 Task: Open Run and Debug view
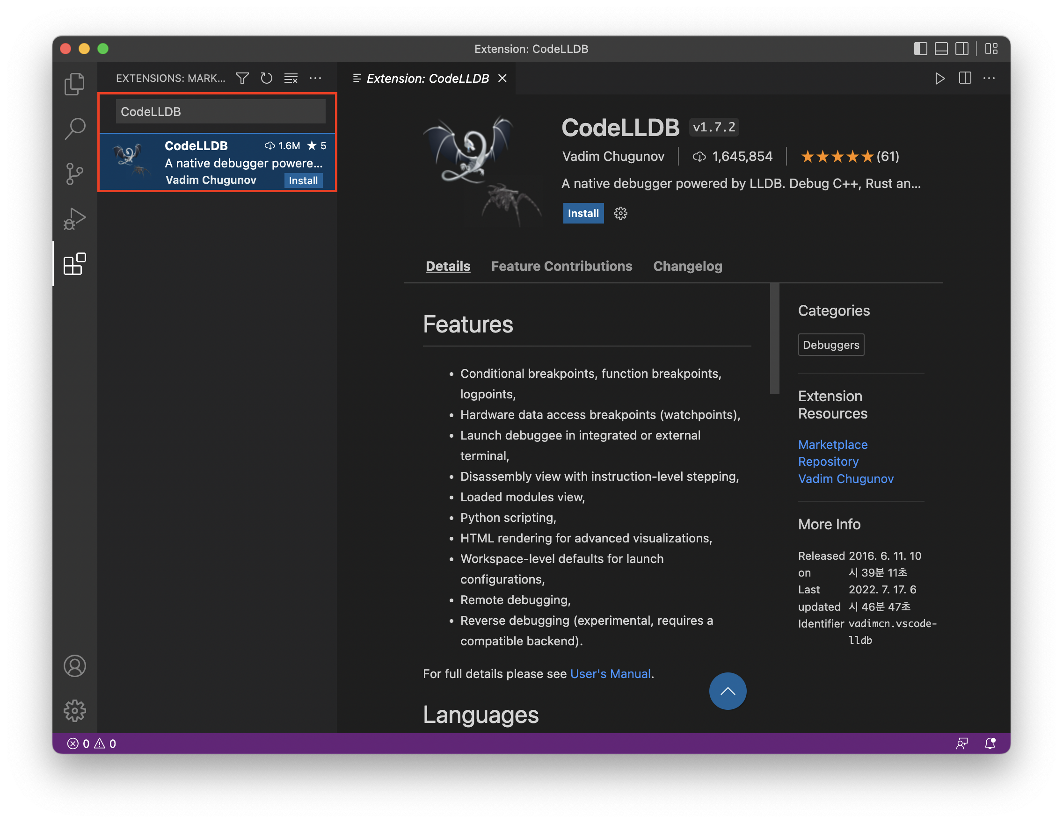74,218
